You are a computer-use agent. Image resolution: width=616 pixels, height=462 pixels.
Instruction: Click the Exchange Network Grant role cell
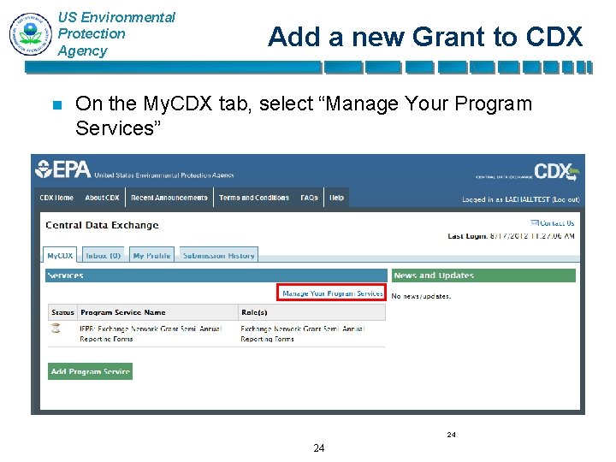click(303, 334)
